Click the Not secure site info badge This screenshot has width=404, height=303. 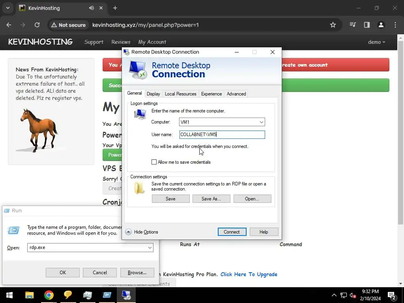coord(69,25)
